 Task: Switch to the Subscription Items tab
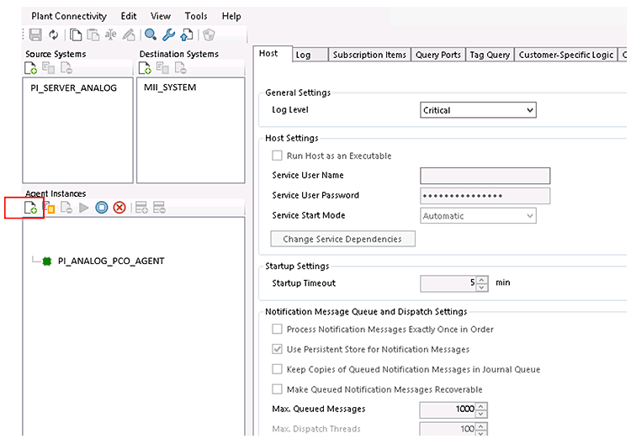coord(369,55)
